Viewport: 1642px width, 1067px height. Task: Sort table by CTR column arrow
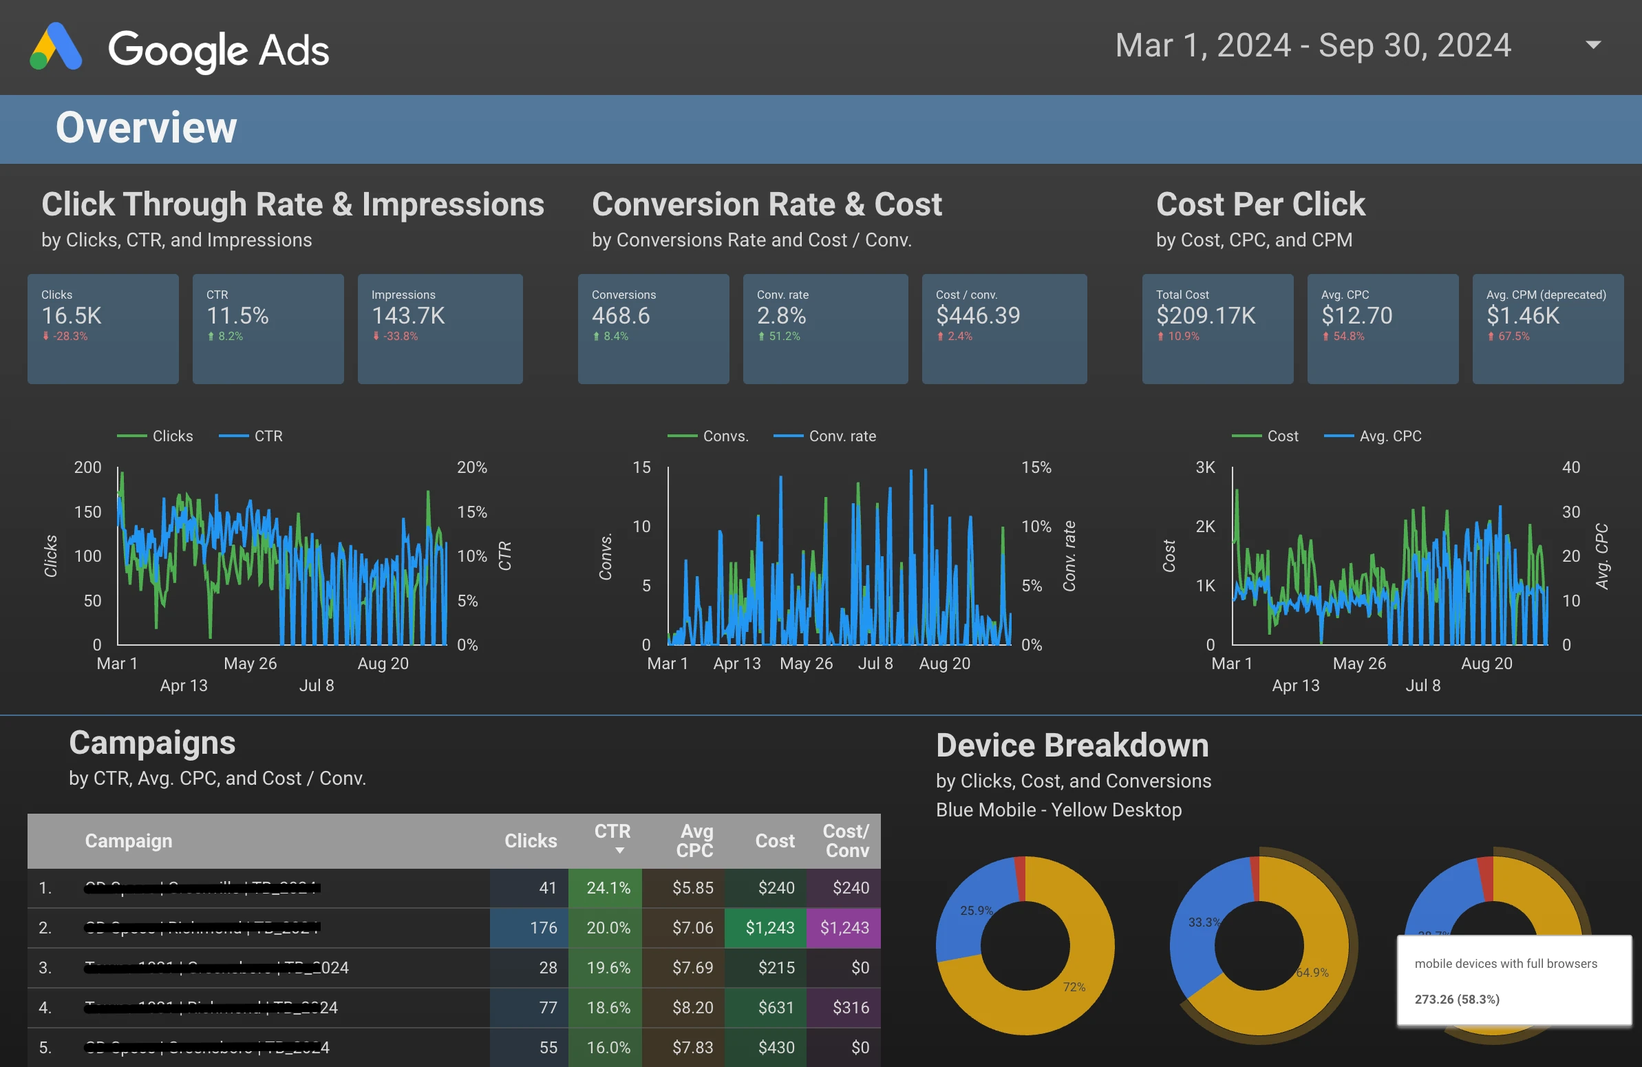[619, 851]
